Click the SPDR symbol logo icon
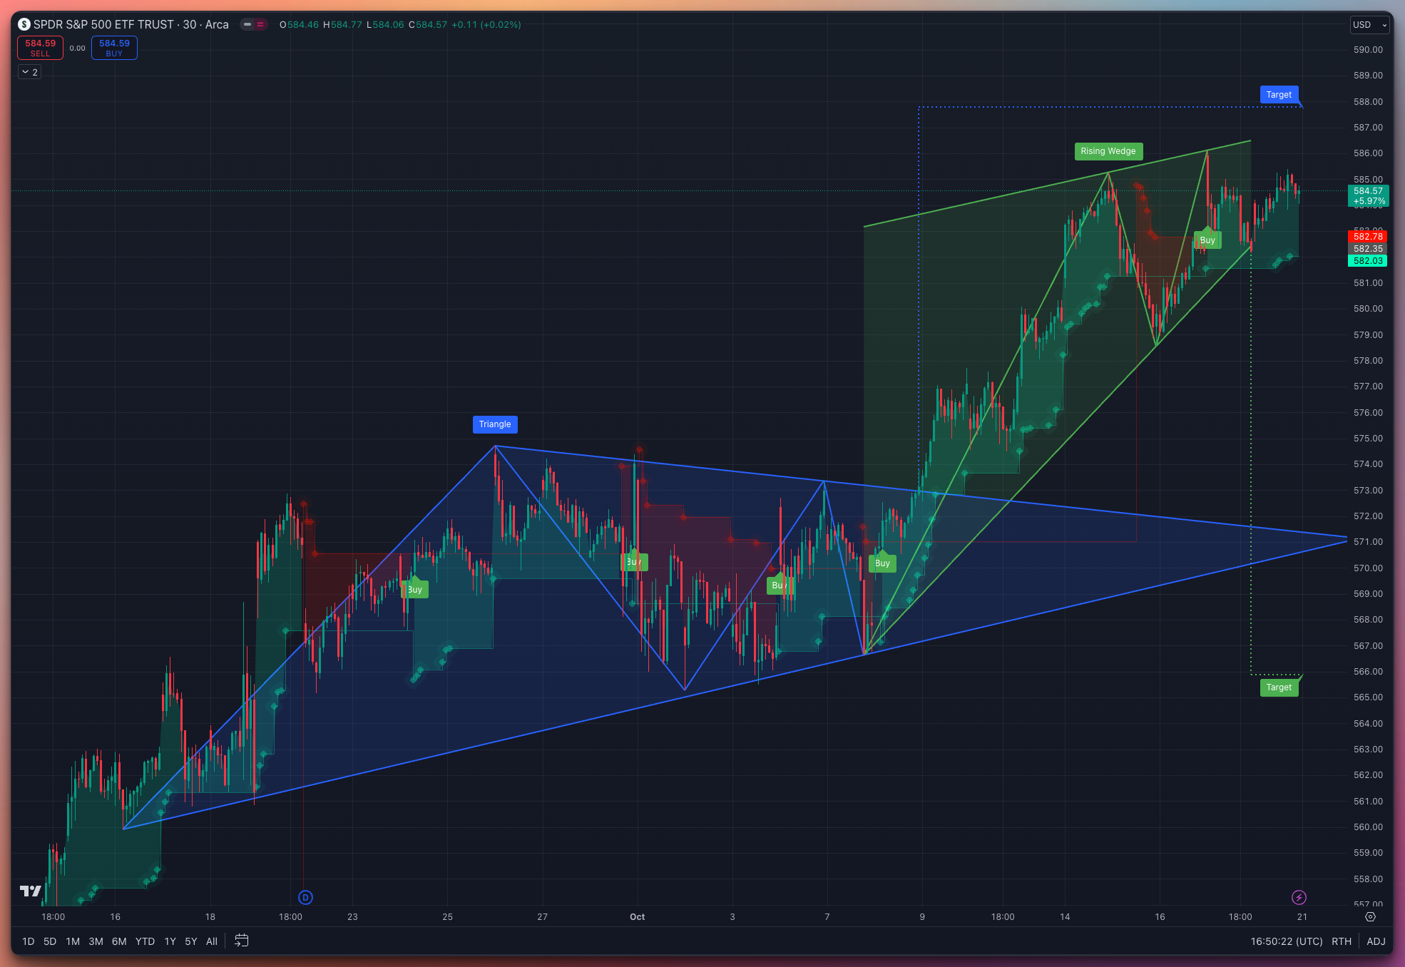 [24, 24]
